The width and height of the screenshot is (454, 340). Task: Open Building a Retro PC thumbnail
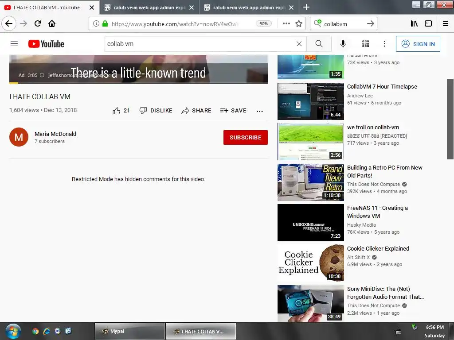pyautogui.click(x=311, y=182)
